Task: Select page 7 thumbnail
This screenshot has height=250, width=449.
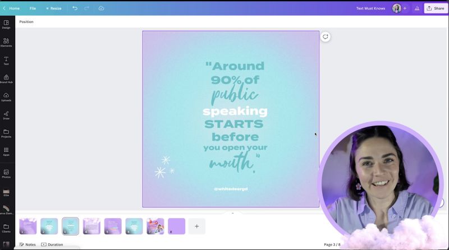Action: (x=155, y=226)
